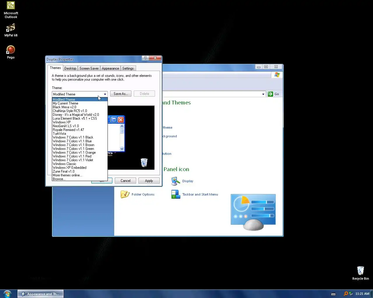Click the clock showing 11:21 AM

(362, 294)
